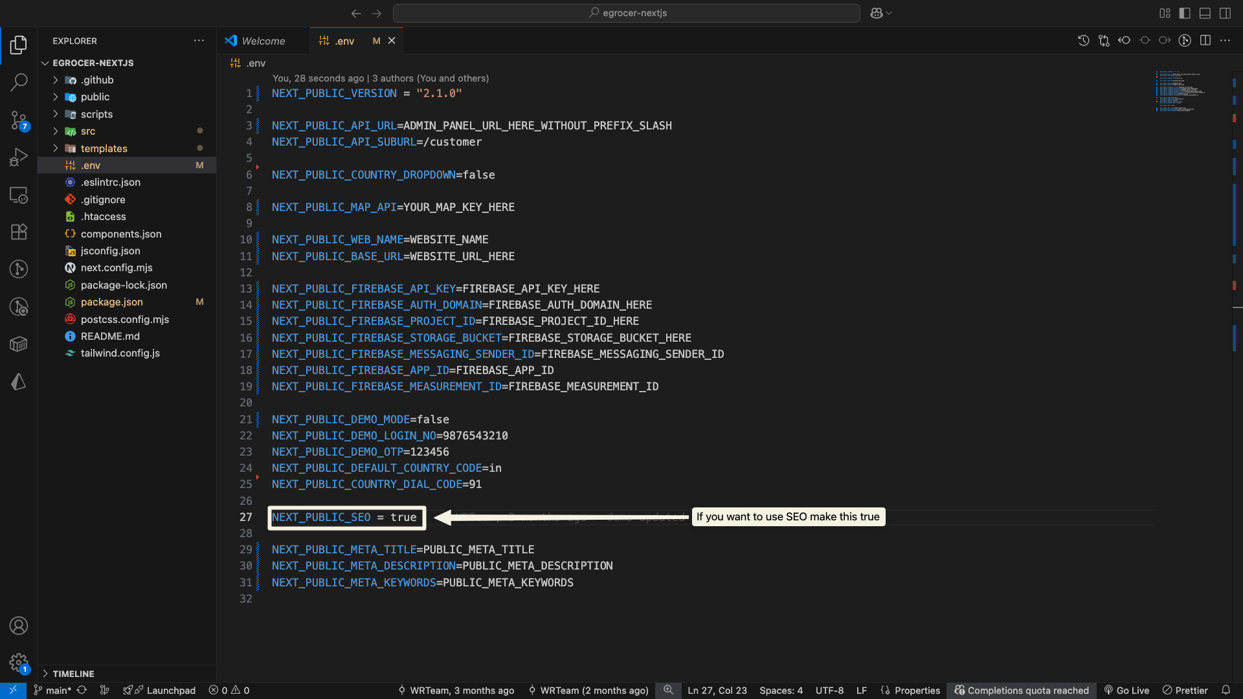The width and height of the screenshot is (1243, 699).
Task: Click the .env breadcrumb
Action: tap(249, 63)
